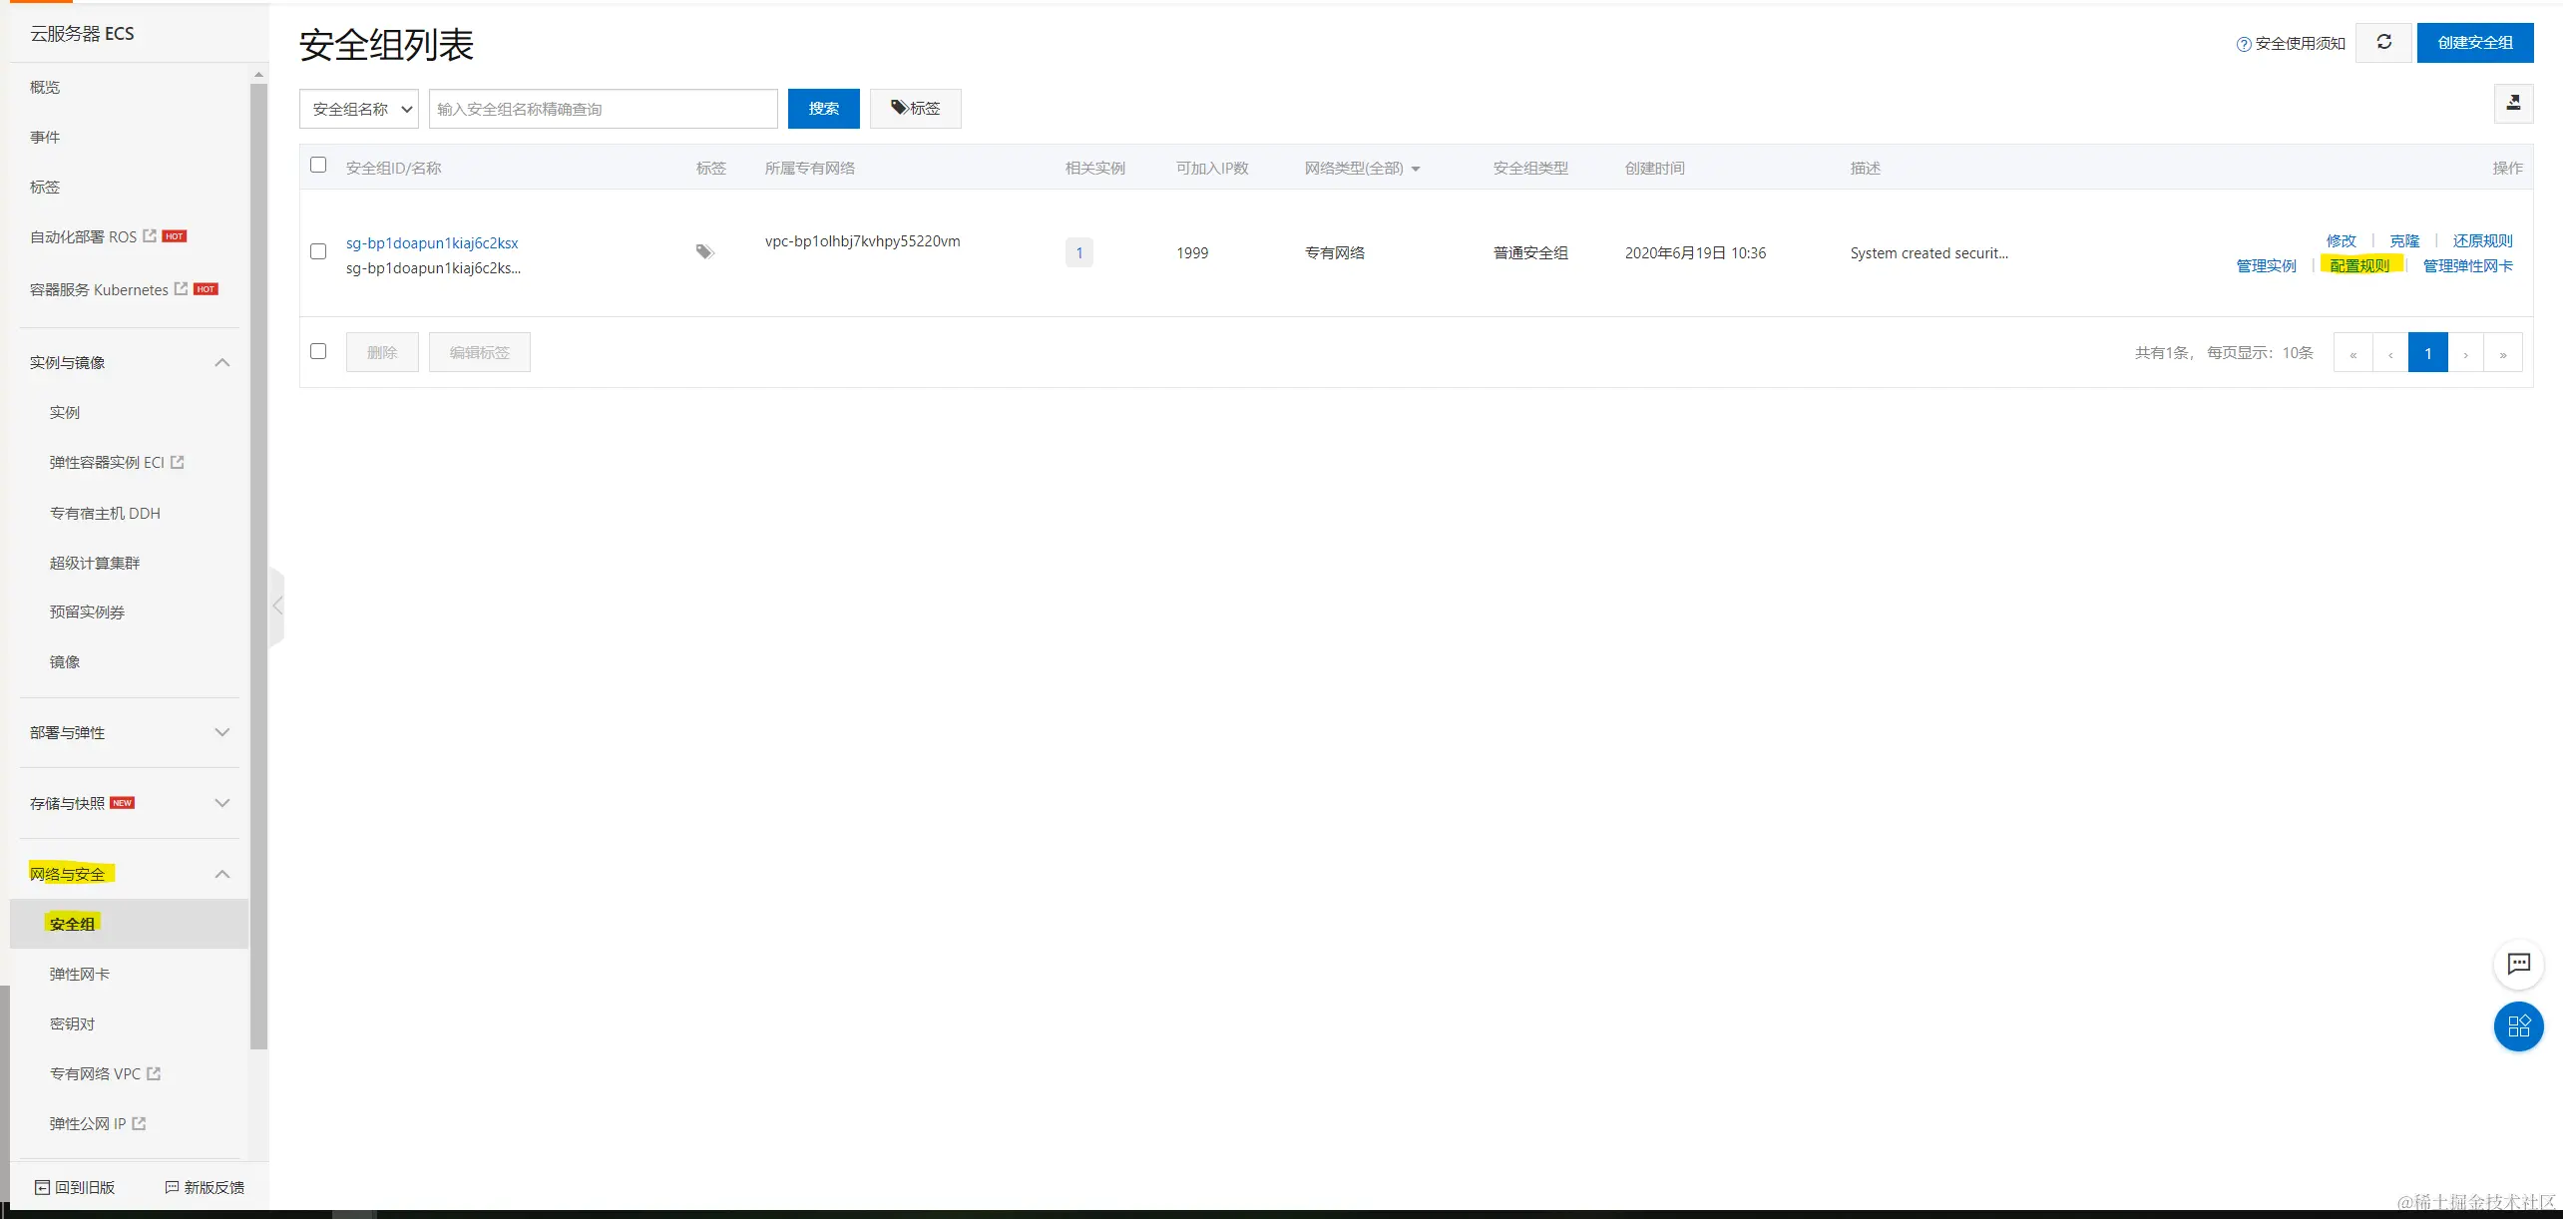The height and width of the screenshot is (1219, 2563).
Task: Click the export list icon
Action: tap(2513, 103)
